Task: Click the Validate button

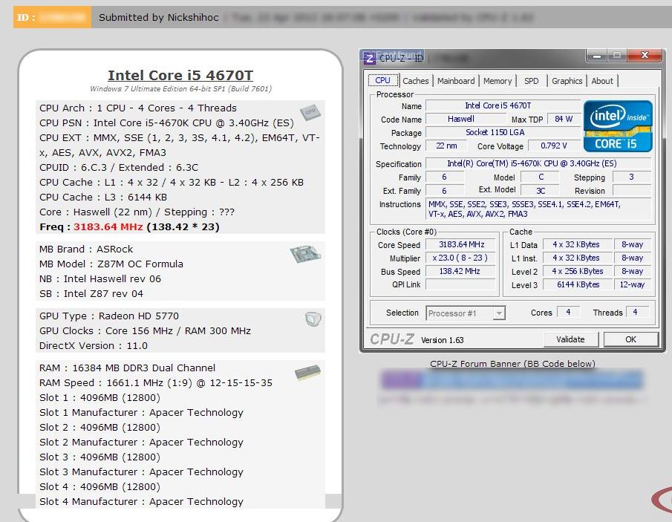Action: (x=570, y=339)
